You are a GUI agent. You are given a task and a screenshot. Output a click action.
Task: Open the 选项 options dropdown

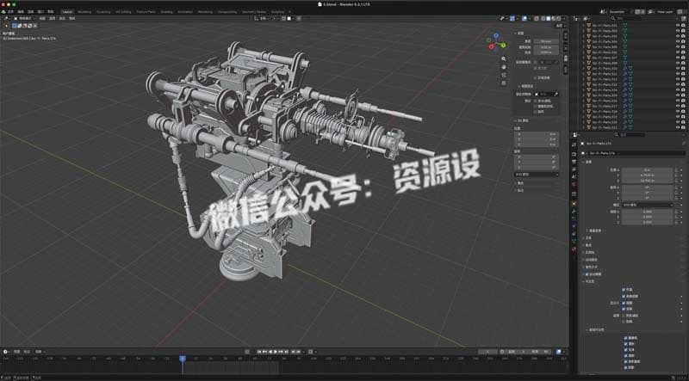(560, 26)
